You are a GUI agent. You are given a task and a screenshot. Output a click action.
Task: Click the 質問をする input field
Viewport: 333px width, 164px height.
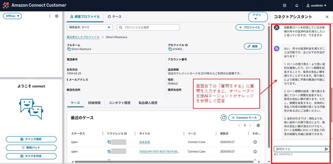pyautogui.click(x=299, y=149)
